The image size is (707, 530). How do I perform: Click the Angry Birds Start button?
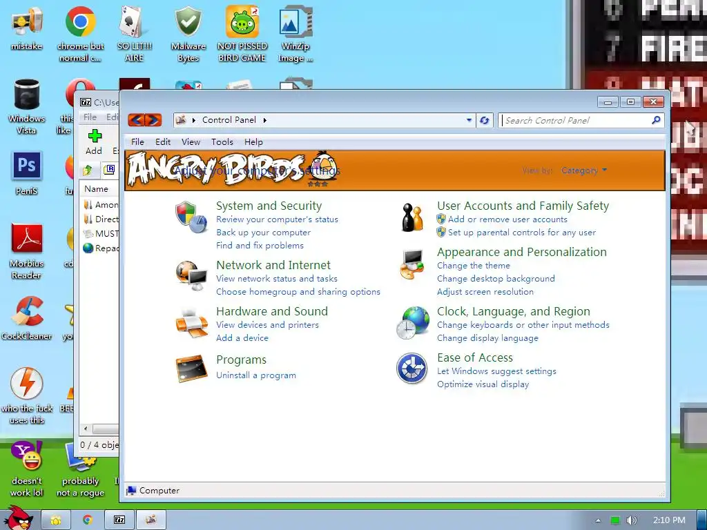tap(18, 518)
